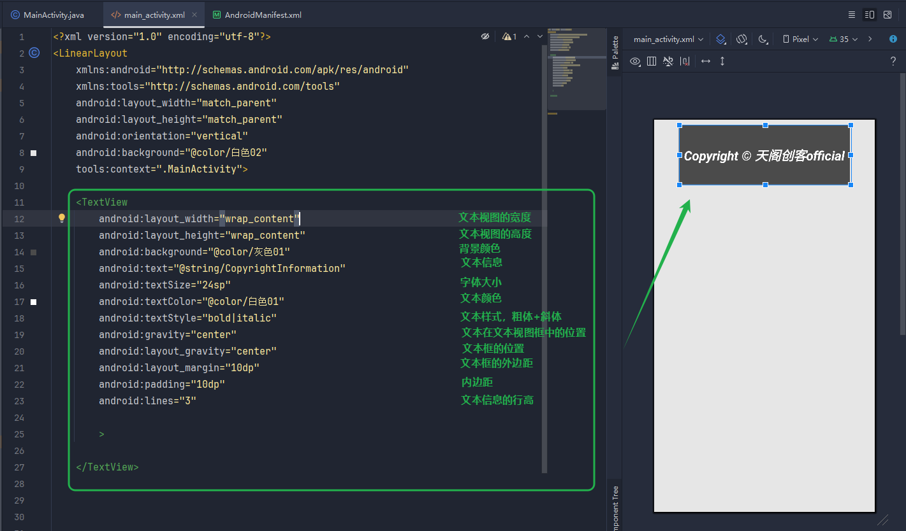Expand more preview toolbar options chevron
Image resolution: width=906 pixels, height=531 pixels.
(x=870, y=39)
